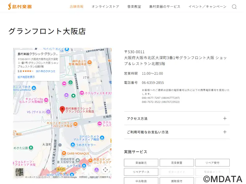
Task: Switch map to satellite view thumbnail
Action: [19, 172]
